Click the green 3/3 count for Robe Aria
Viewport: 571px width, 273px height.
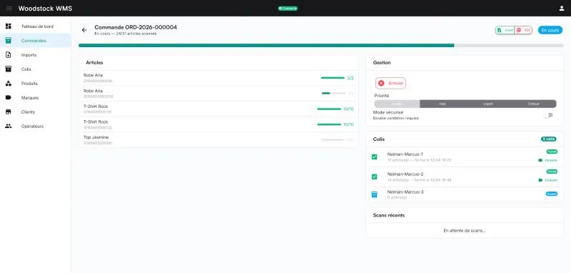[x=350, y=78]
